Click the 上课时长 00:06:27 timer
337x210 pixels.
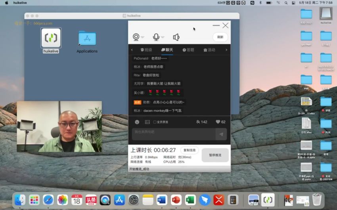[x=153, y=150]
